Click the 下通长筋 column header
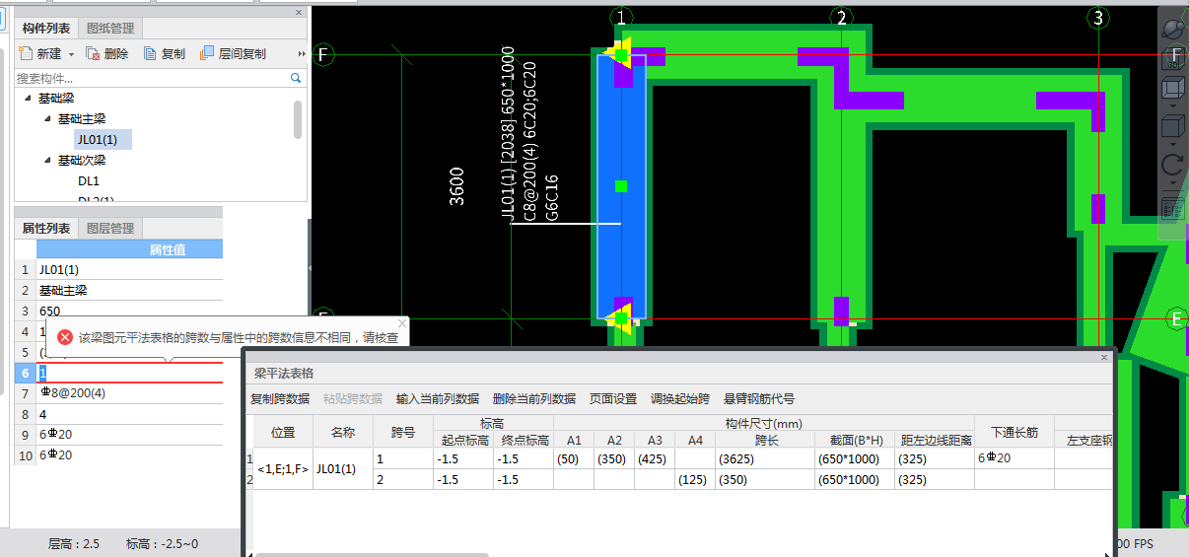The image size is (1189, 557). (1014, 432)
